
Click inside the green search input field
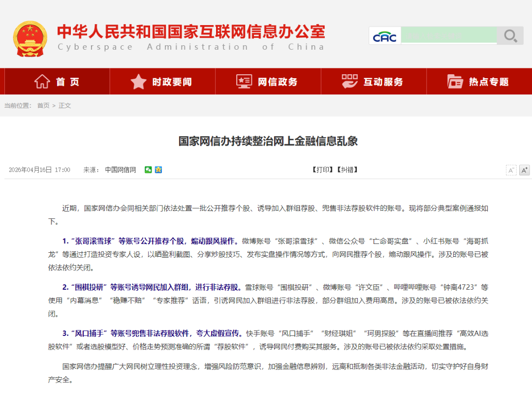(x=448, y=36)
